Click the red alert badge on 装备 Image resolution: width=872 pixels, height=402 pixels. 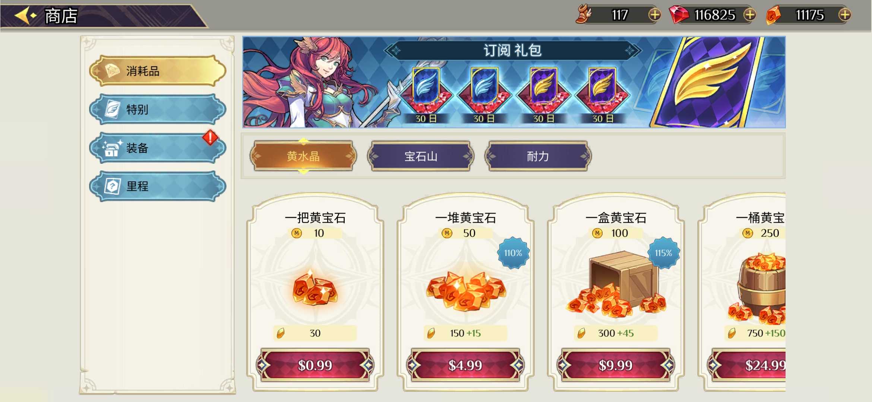point(210,137)
